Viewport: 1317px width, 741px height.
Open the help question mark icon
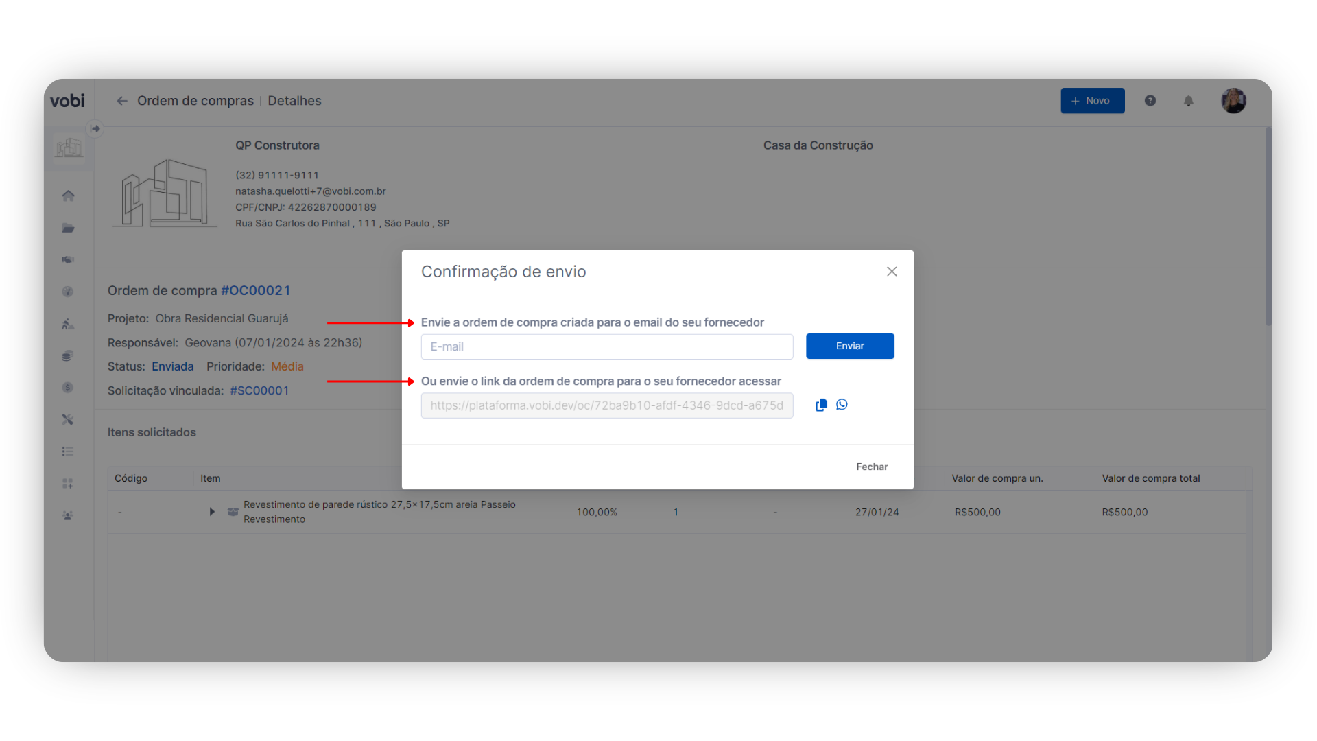click(x=1150, y=101)
